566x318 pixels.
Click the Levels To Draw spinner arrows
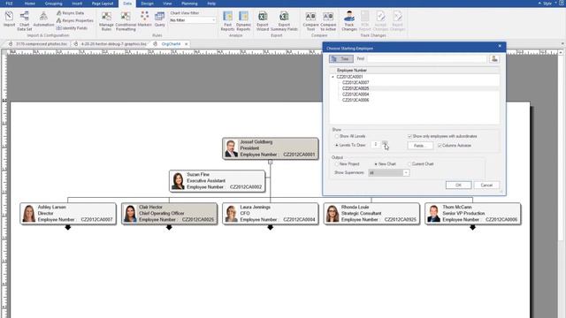tap(385, 144)
